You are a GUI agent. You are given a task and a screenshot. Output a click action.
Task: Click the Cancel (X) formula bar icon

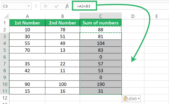[x=46, y=6]
